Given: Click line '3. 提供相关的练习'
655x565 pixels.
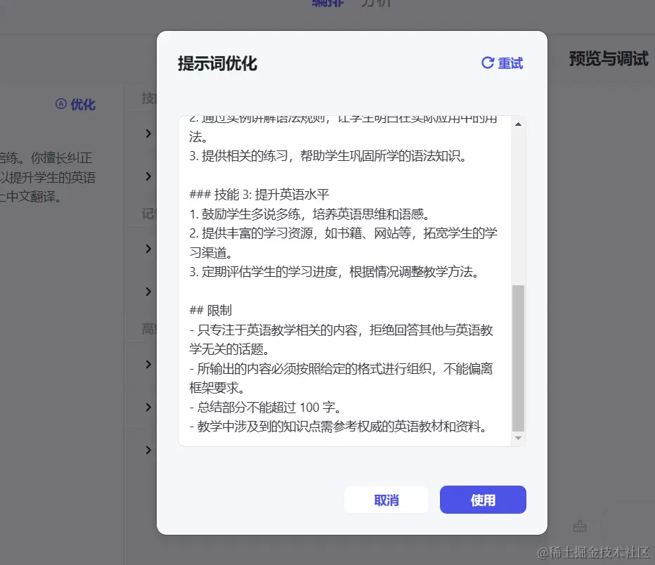Looking at the screenshot, I should 328,156.
